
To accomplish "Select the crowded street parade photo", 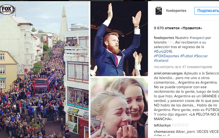I will pyautogui.click(x=44, y=70).
